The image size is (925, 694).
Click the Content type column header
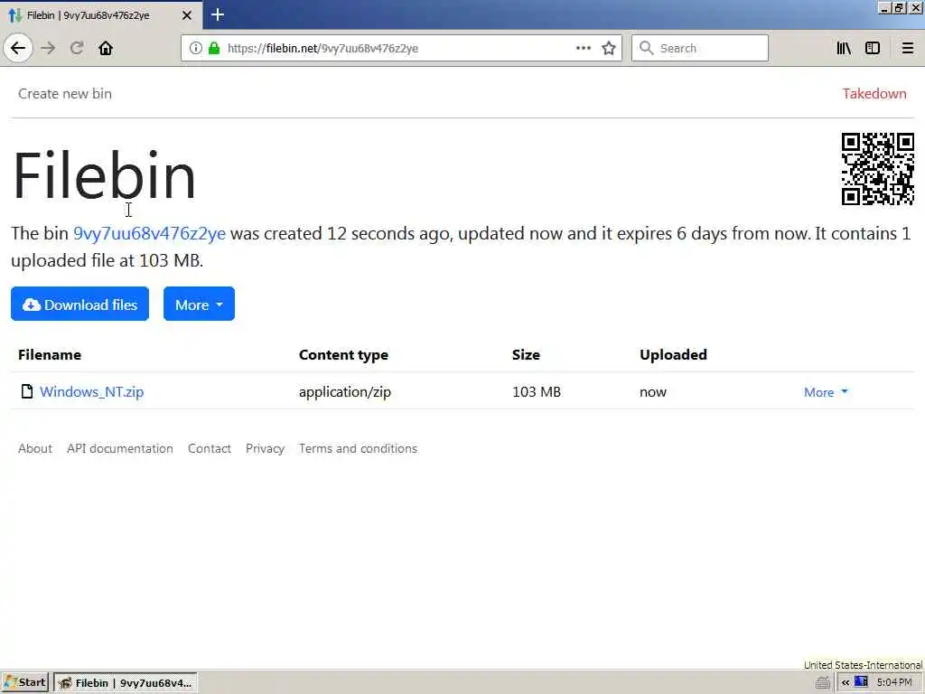(343, 354)
